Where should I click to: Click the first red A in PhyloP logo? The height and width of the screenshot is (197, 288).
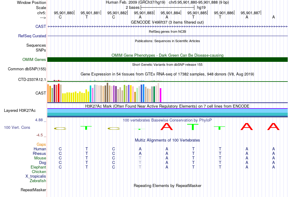click(167, 126)
